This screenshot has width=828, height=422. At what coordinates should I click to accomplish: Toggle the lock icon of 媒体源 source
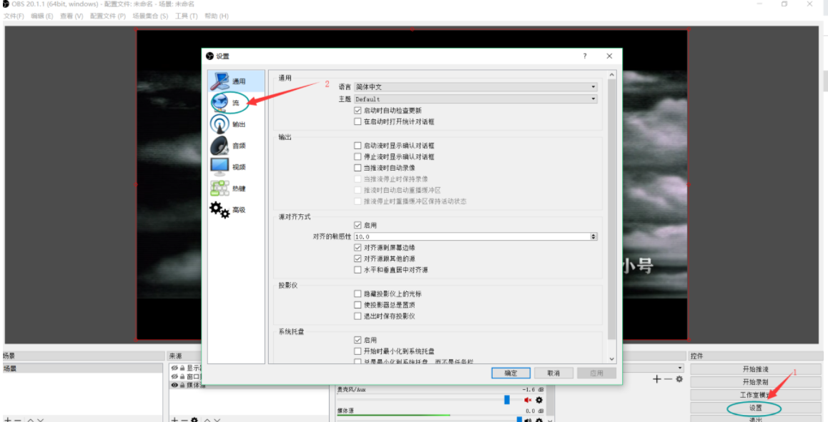pyautogui.click(x=182, y=385)
